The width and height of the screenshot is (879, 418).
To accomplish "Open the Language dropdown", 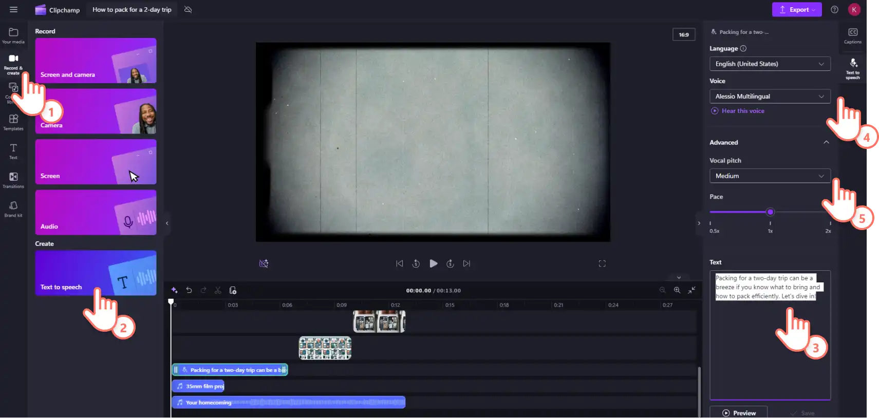I will point(770,64).
